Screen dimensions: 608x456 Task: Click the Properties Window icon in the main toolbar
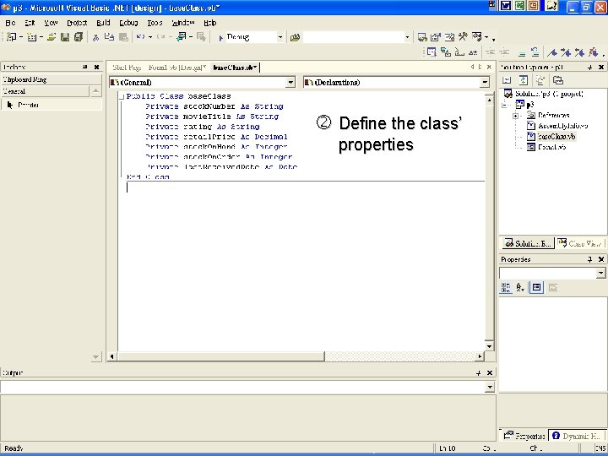[x=436, y=37]
